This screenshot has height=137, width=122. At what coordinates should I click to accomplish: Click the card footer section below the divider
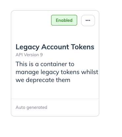[x=55, y=108]
